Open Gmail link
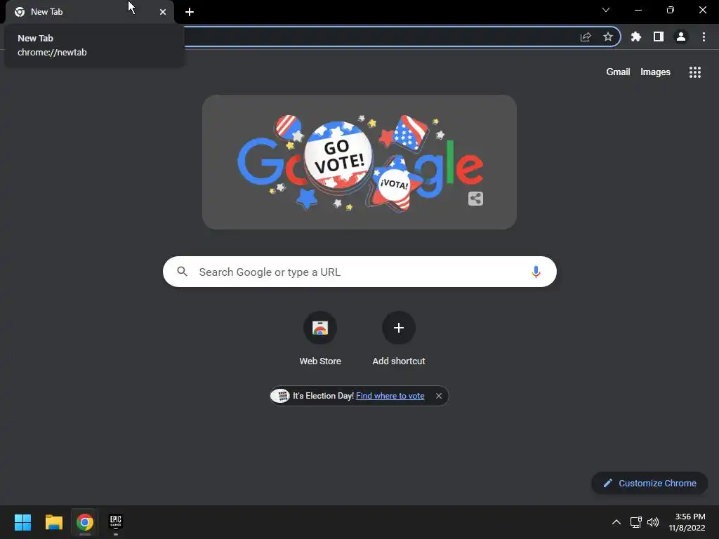 pos(618,72)
